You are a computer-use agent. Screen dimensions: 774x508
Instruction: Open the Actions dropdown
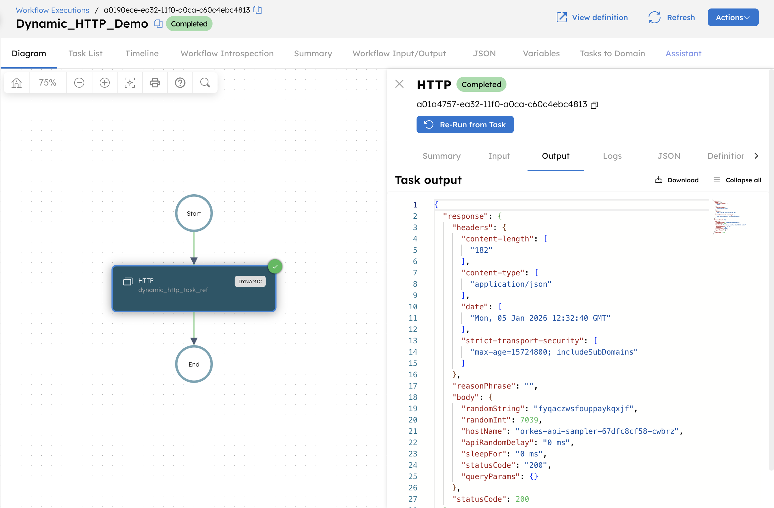(733, 17)
